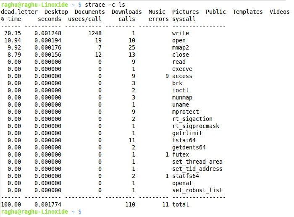Click the 'syscall' column header
Screen dimensions: 294x217
(x=184, y=19)
